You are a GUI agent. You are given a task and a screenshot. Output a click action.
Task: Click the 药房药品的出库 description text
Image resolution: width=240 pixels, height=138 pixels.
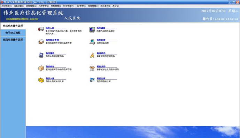(x=103, y=81)
